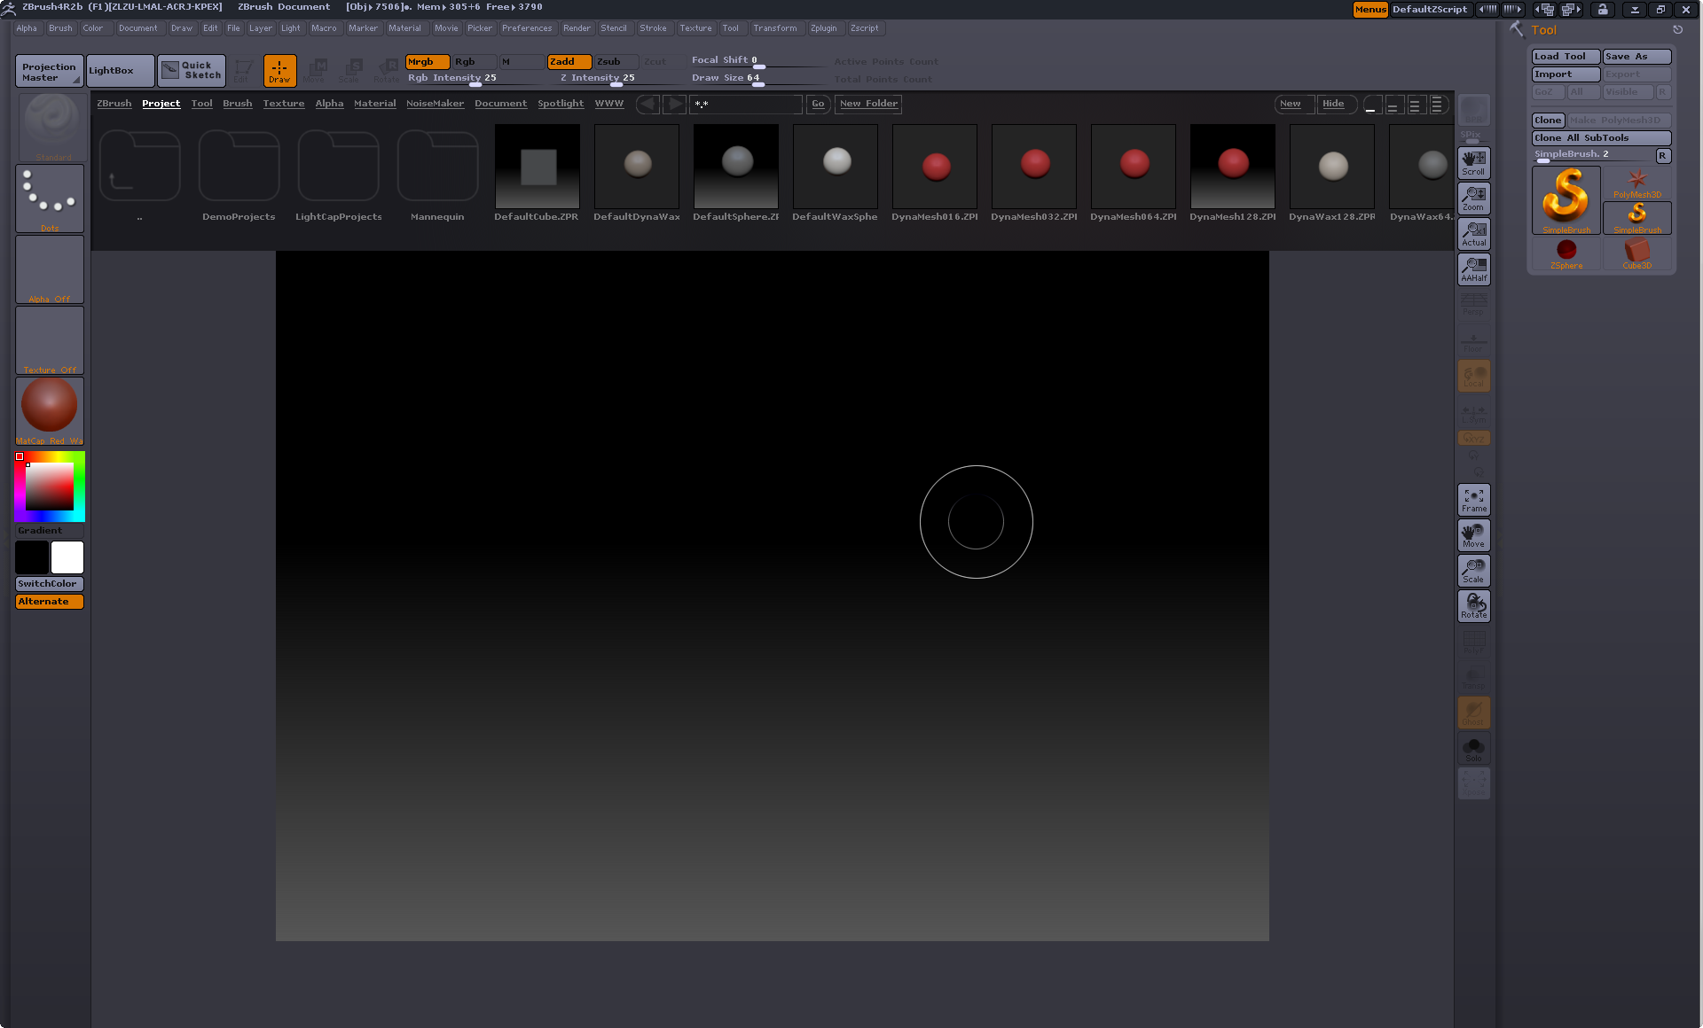Enable Zsub sculpt mode
Screen dimensions: 1703x1028
coord(615,61)
